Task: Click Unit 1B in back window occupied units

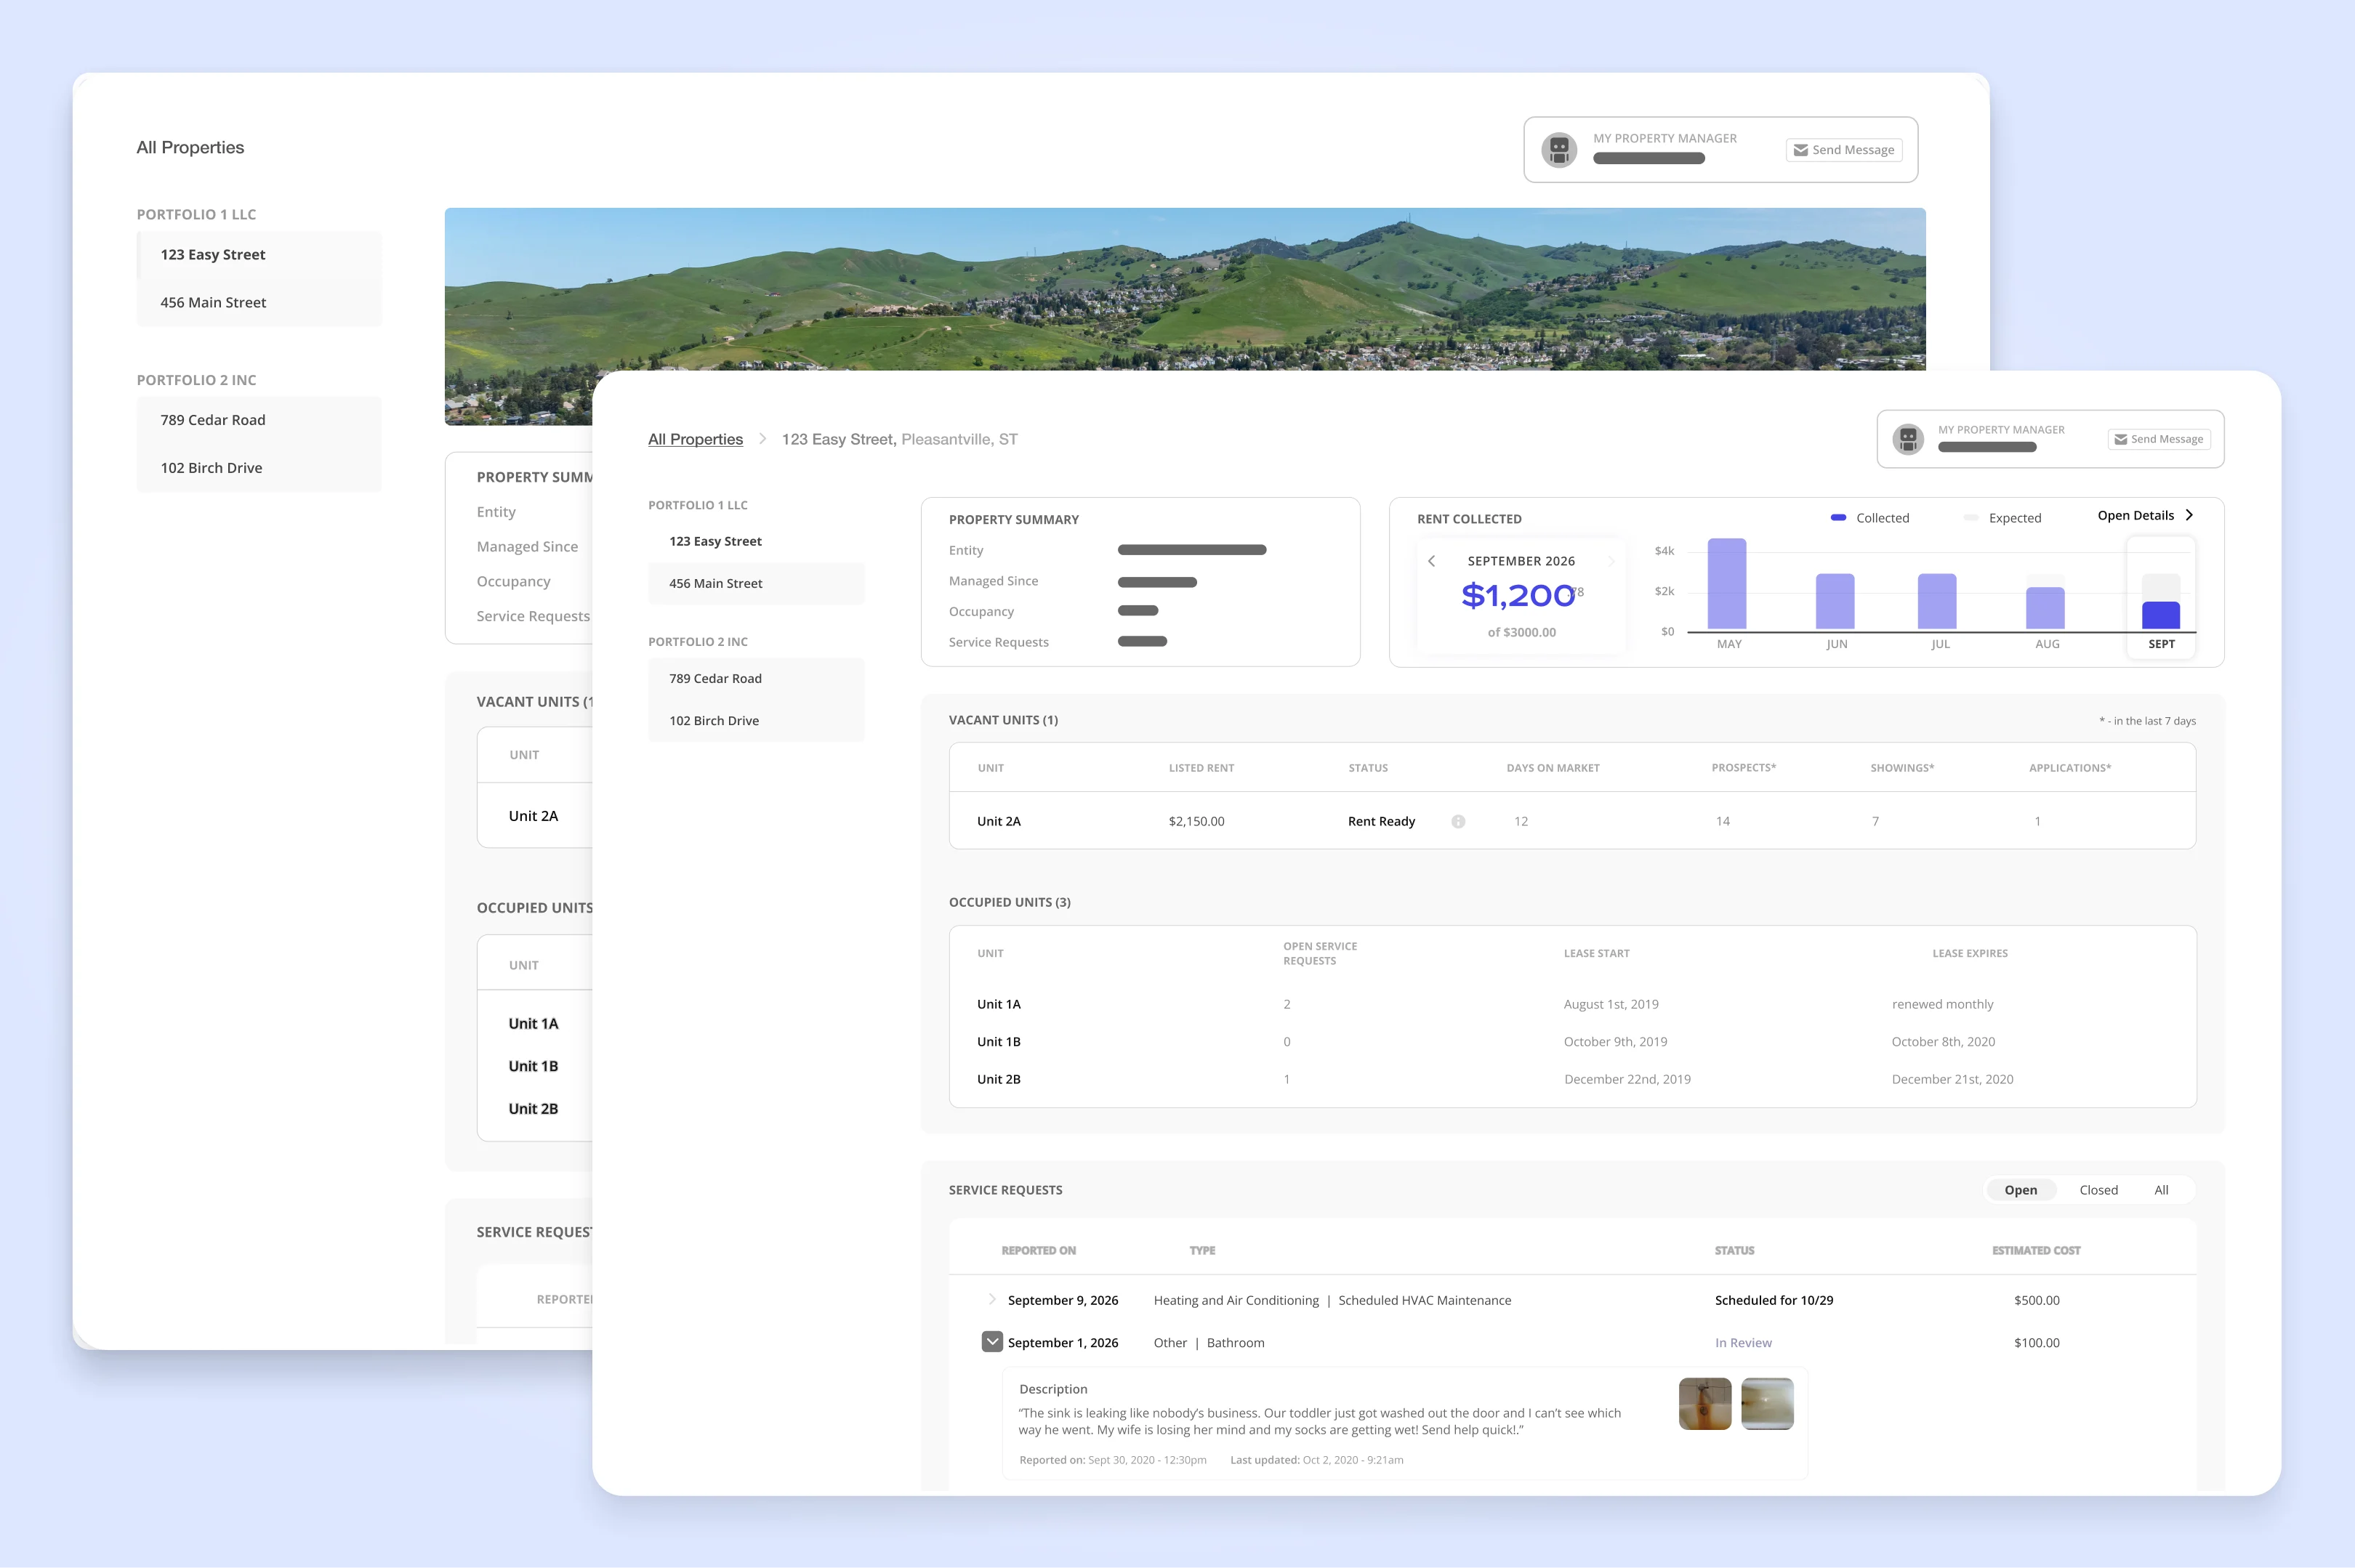Action: coord(534,1066)
